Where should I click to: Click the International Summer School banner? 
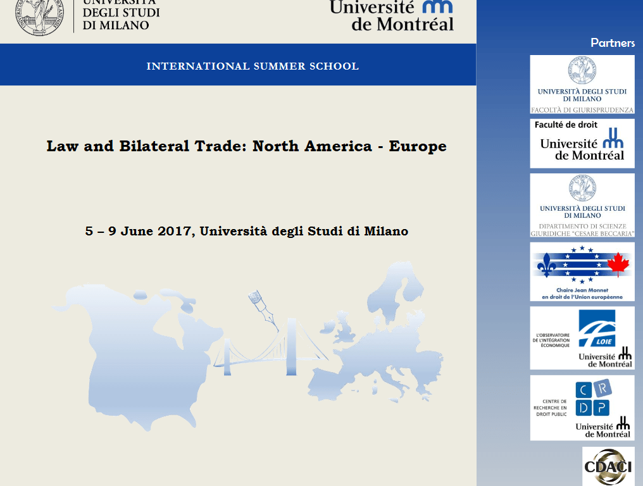pyautogui.click(x=253, y=66)
